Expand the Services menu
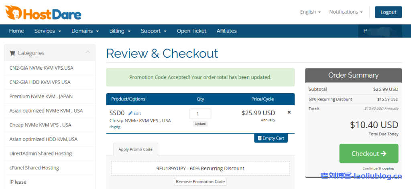411x189 pixels. coord(47,31)
